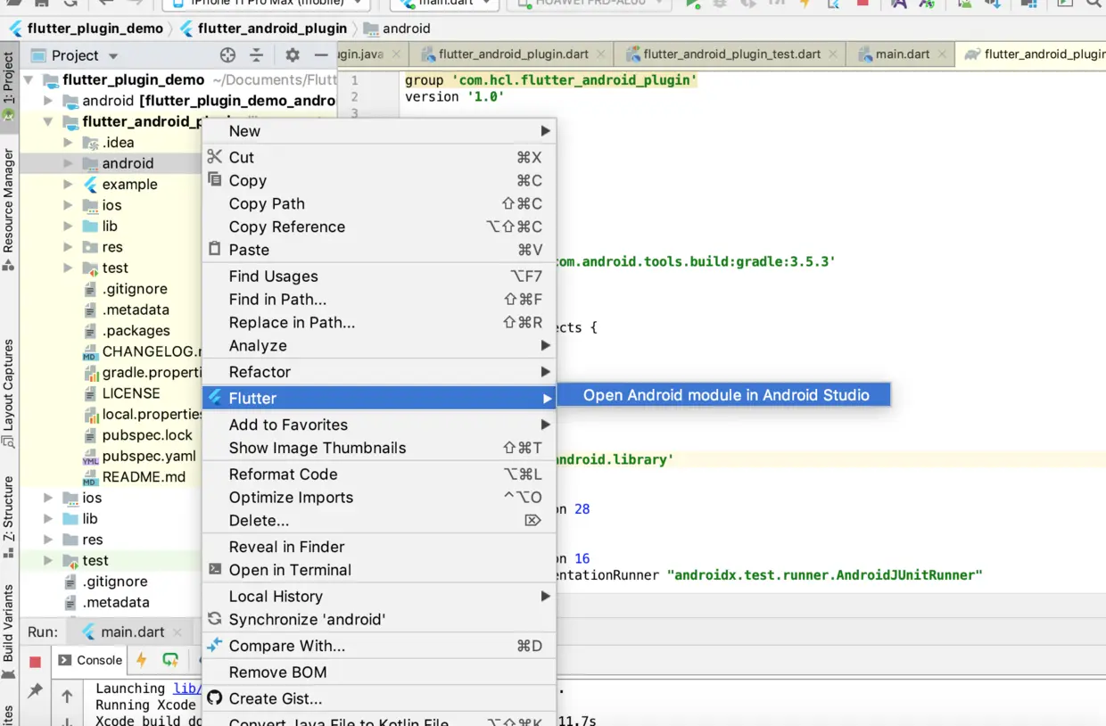The width and height of the screenshot is (1106, 726).
Task: Click the Compare With arrows icon
Action: coord(214,645)
